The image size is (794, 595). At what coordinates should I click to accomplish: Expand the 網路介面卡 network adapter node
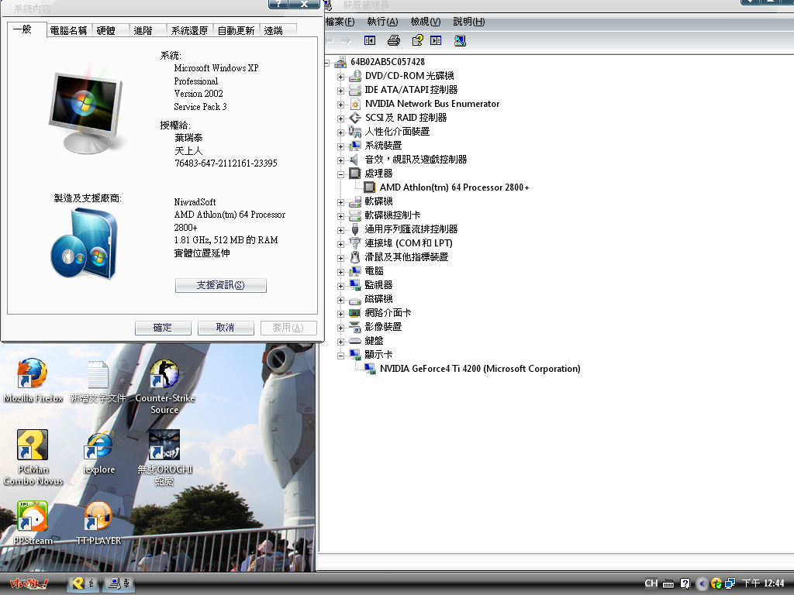[x=340, y=313]
